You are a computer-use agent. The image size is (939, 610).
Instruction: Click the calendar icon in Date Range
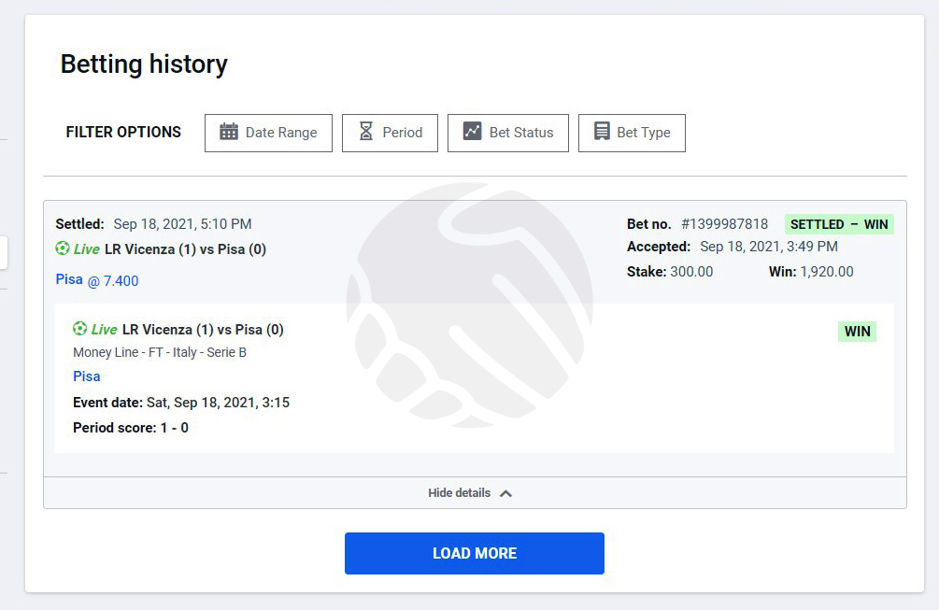(229, 132)
